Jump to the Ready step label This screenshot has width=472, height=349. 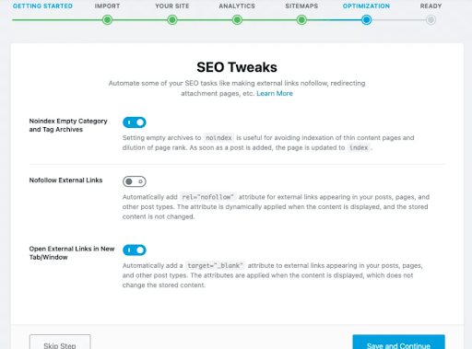[431, 6]
